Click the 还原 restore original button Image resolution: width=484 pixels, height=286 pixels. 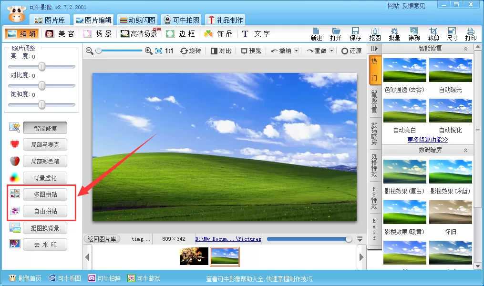pyautogui.click(x=351, y=51)
